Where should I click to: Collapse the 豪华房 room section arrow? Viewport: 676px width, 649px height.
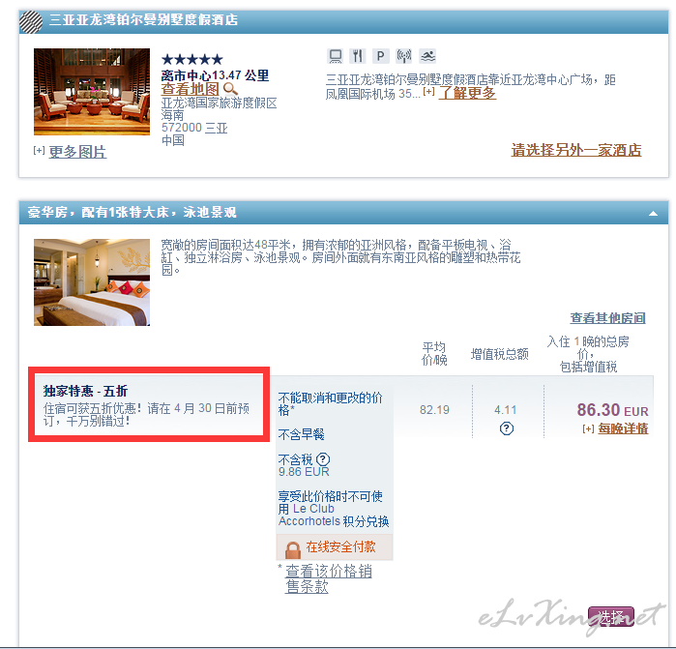pyautogui.click(x=653, y=213)
